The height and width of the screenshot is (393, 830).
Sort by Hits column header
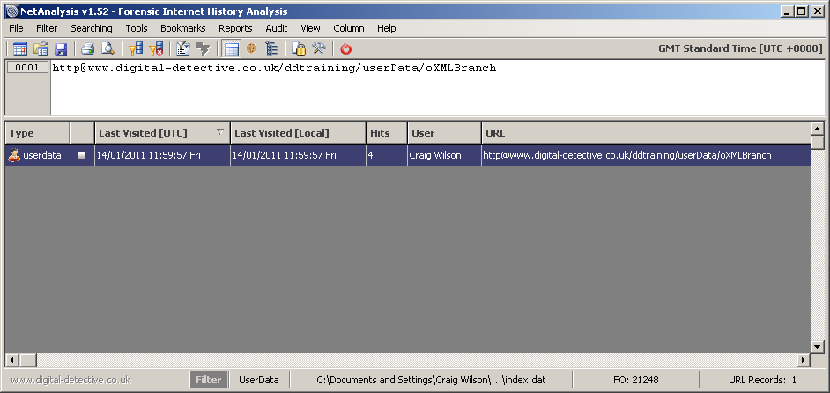(387, 133)
